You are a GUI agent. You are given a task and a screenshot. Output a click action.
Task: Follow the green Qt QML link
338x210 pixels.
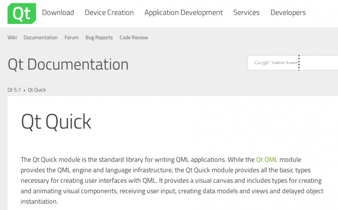point(267,160)
